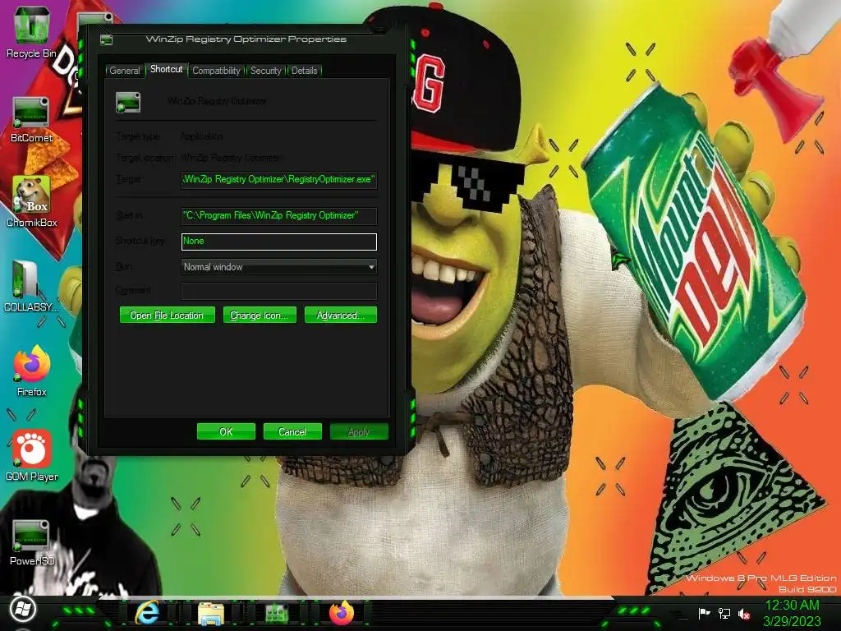841x631 pixels.
Task: Open the Security tab
Action: [265, 71]
